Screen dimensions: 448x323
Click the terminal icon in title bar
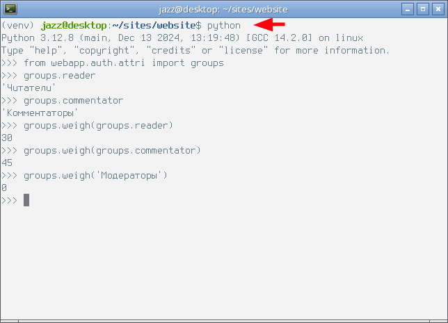(10, 9)
